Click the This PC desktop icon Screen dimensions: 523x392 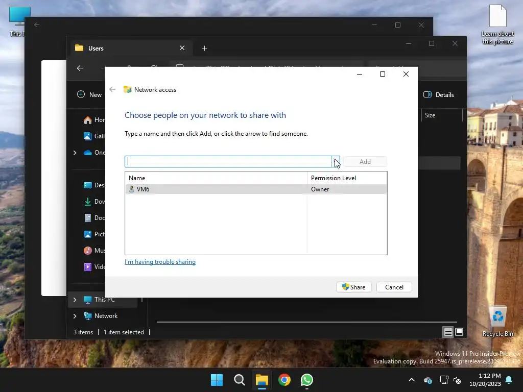click(x=17, y=21)
